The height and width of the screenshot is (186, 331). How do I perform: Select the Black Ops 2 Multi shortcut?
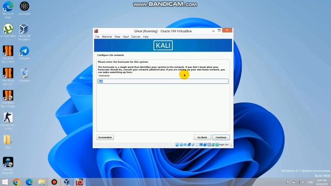pyautogui.click(x=8, y=54)
